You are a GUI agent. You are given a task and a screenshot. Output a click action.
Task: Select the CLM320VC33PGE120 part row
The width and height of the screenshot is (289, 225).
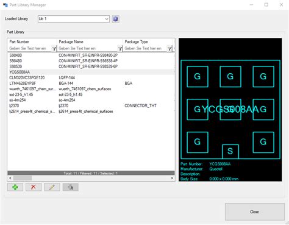pos(91,77)
